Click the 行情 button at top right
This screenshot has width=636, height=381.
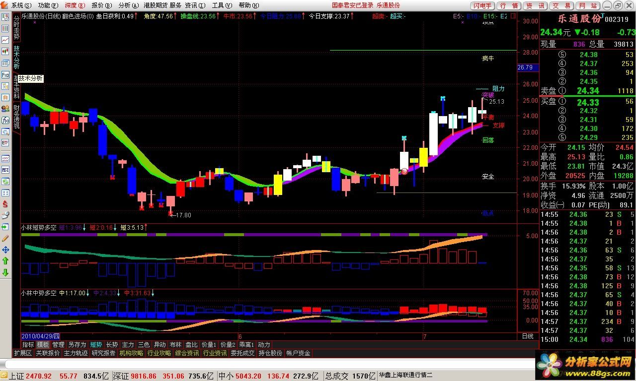pyautogui.click(x=509, y=6)
